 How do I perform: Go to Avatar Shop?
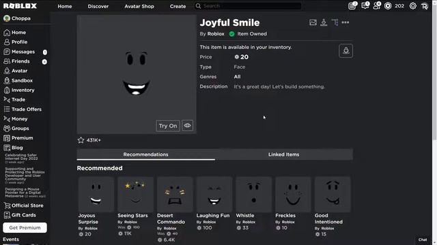[x=139, y=6]
